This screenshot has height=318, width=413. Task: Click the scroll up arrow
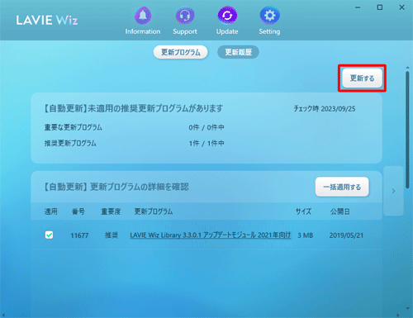[407, 68]
